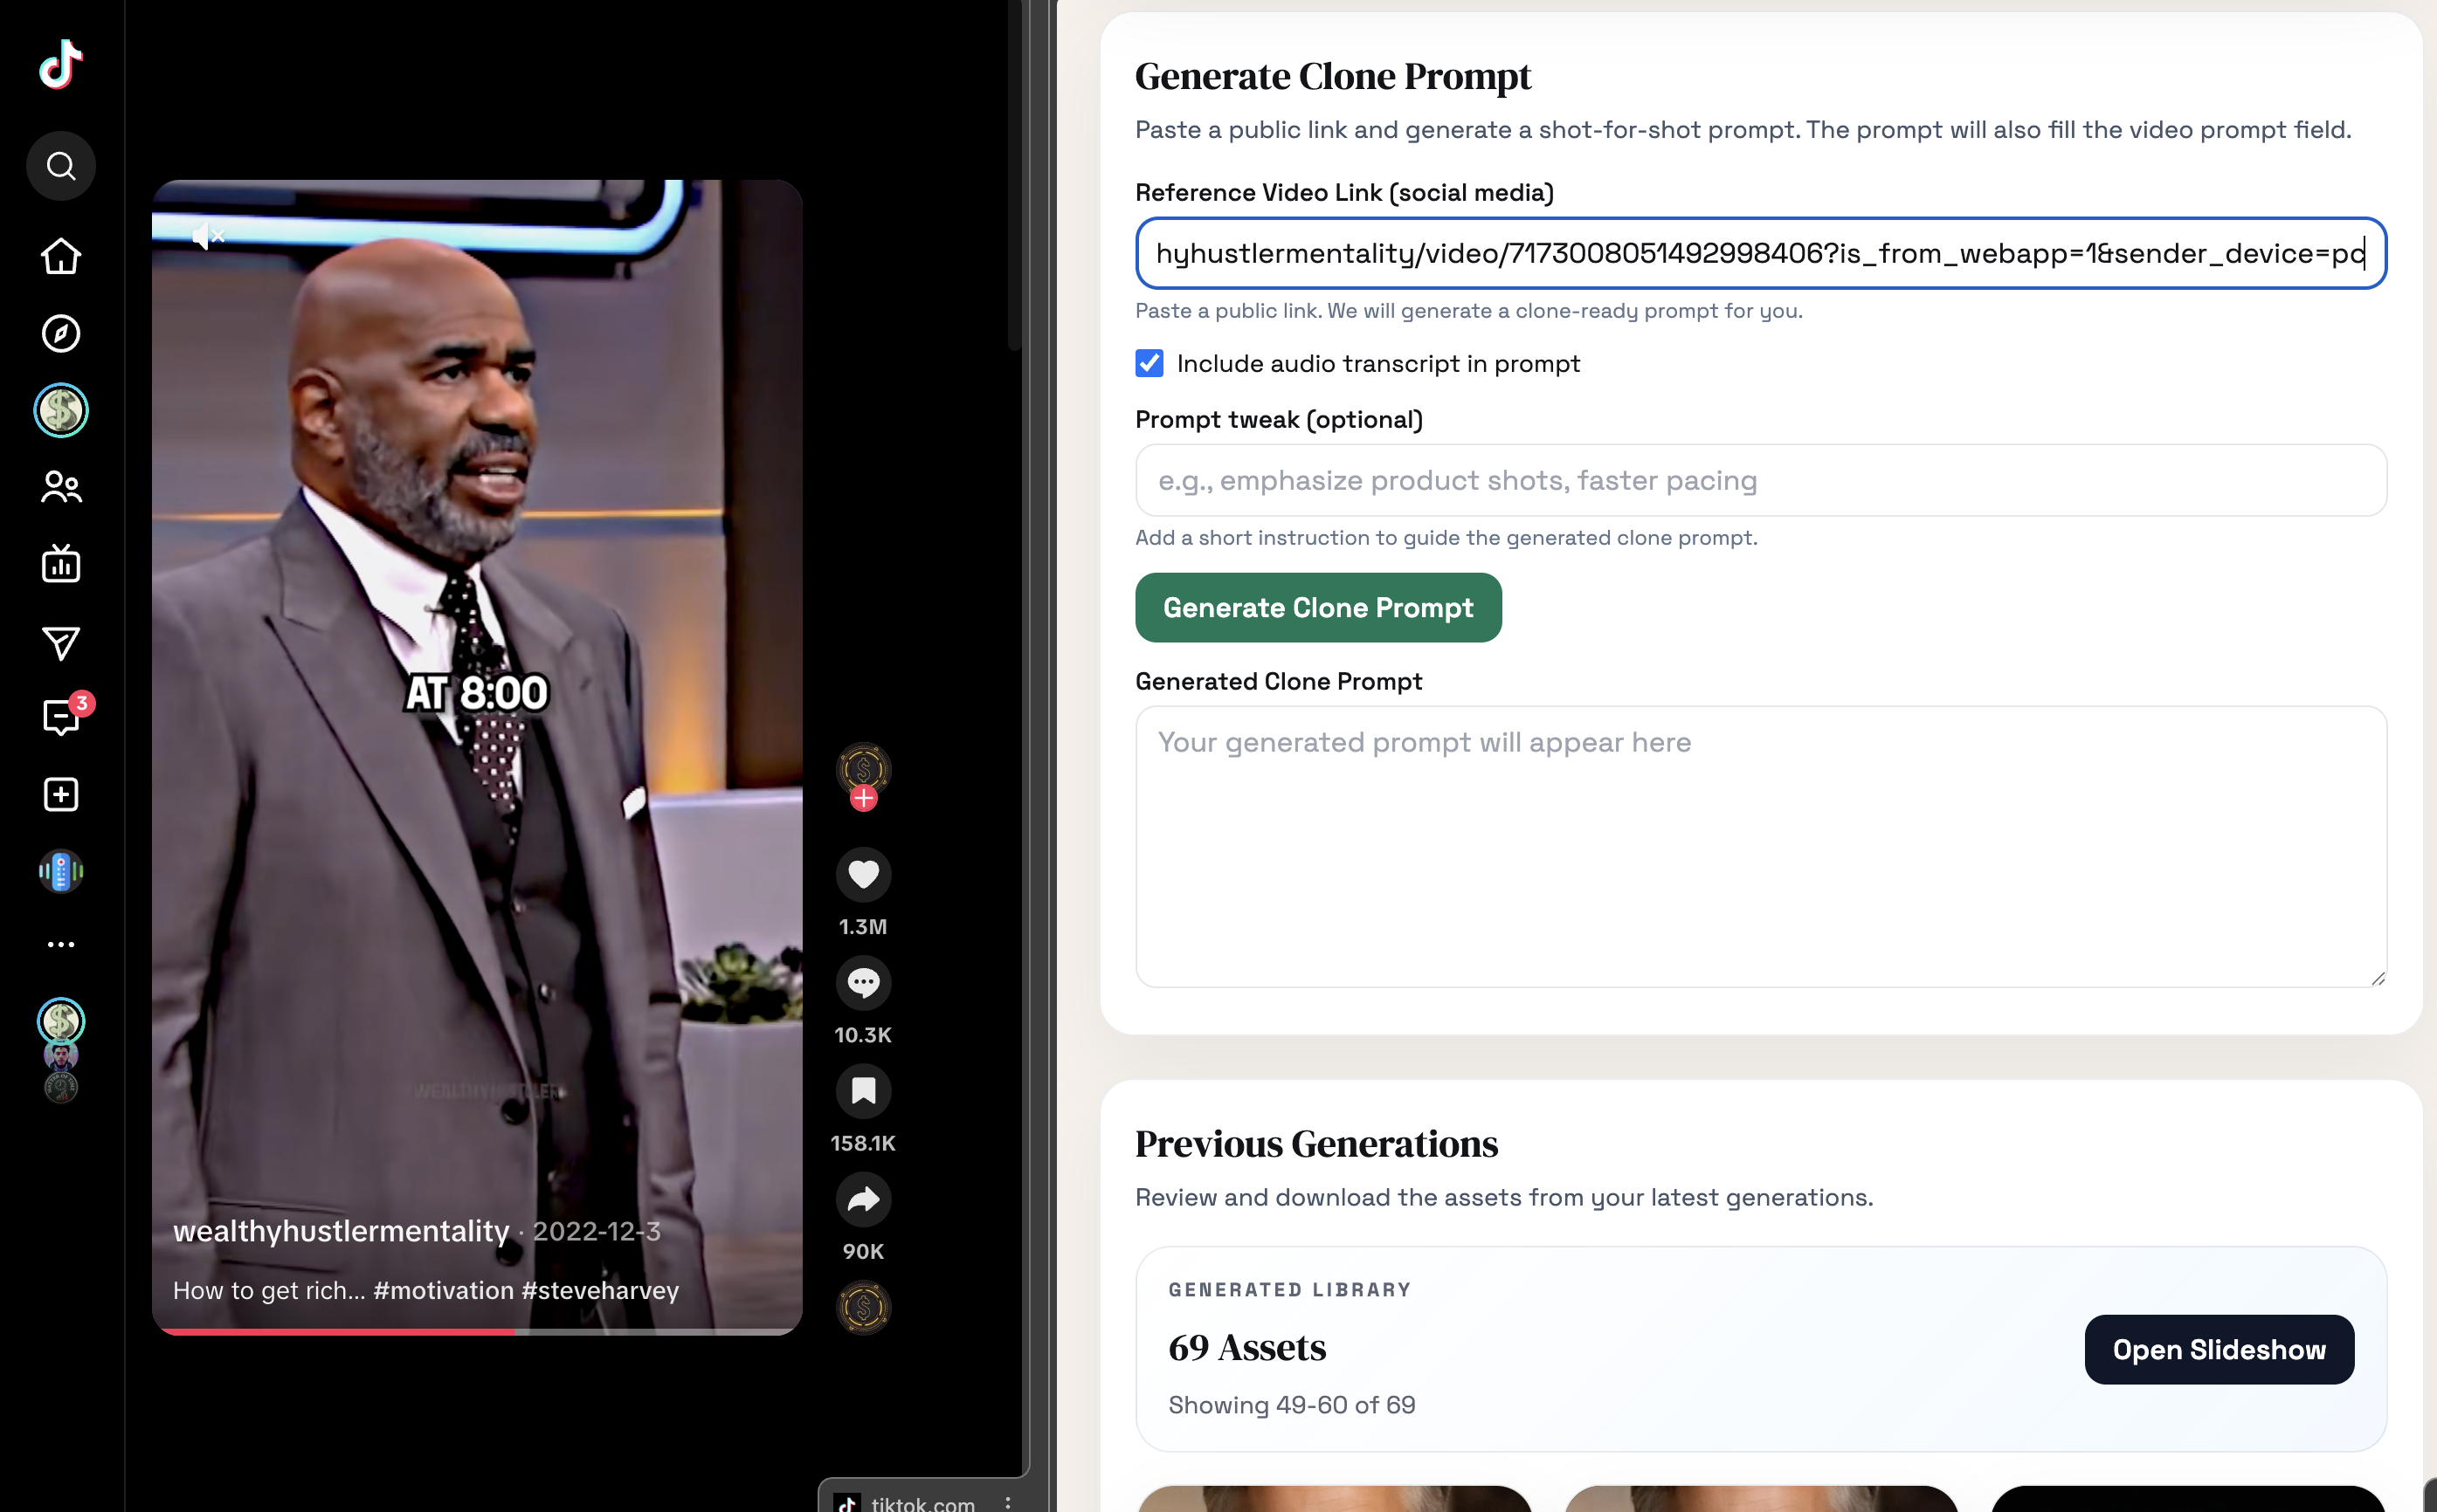Image resolution: width=2437 pixels, height=1512 pixels.
Task: Click the Prompt tweak input field
Action: click(x=1758, y=480)
